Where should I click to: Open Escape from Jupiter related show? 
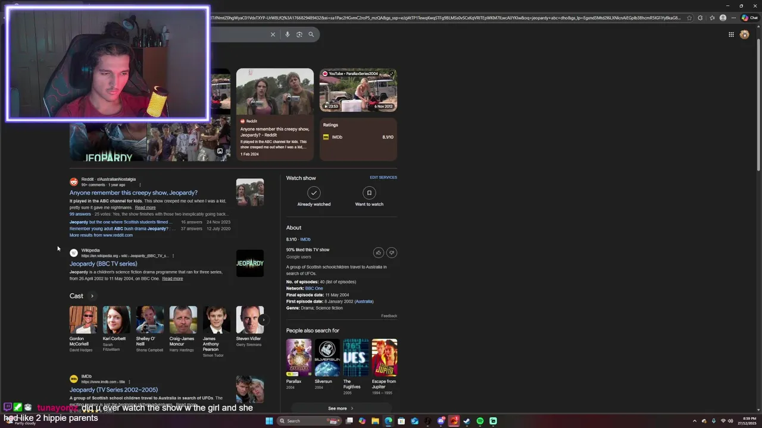coord(384,367)
